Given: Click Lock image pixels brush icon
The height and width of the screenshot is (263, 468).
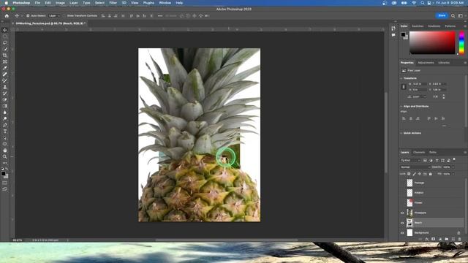Looking at the screenshot, I should pos(415,174).
